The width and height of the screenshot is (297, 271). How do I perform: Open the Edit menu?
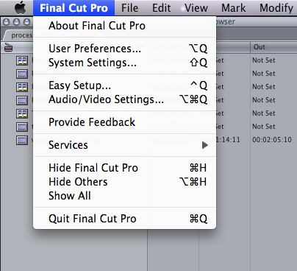pos(161,8)
